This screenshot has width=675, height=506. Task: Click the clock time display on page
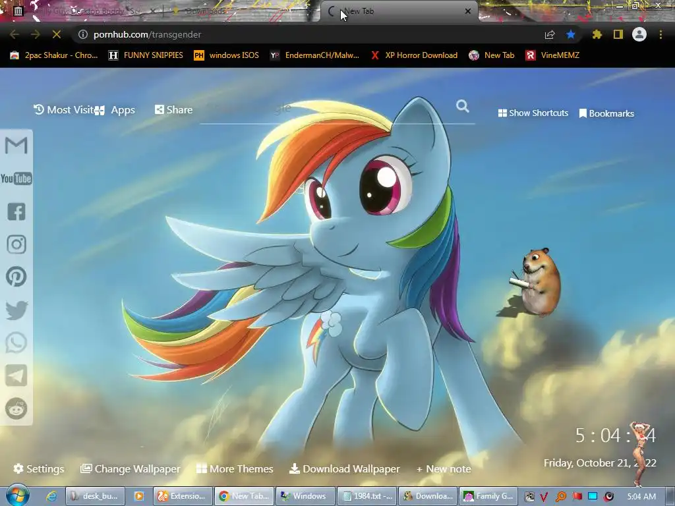[616, 436]
